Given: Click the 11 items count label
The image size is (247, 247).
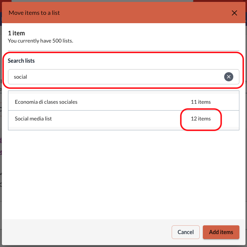Looking at the screenshot, I should 201,102.
